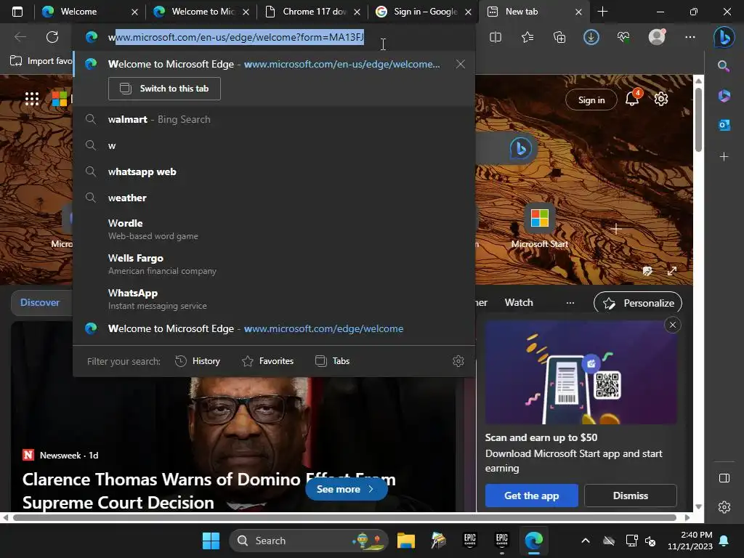The image size is (744, 558).
Task: Click the taskbar Search box
Action: tap(309, 541)
